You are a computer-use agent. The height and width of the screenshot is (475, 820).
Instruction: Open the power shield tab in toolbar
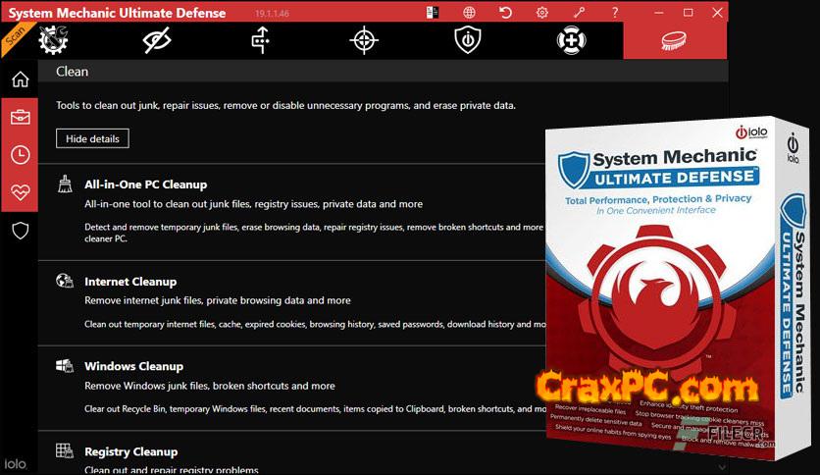pyautogui.click(x=467, y=40)
